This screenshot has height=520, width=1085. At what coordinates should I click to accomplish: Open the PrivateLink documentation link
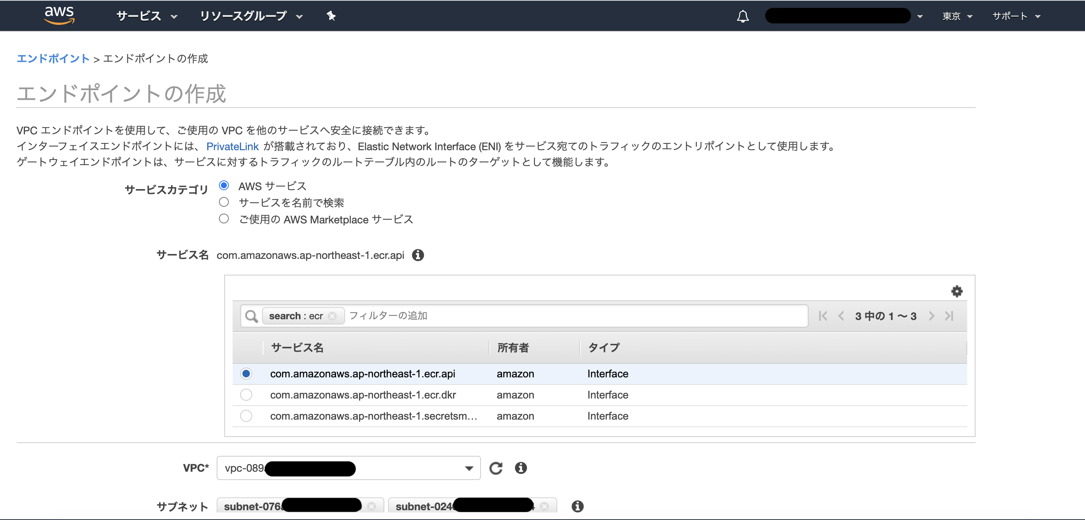(232, 146)
